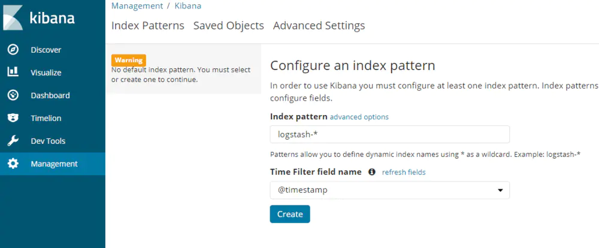Focus the logstash-* index pattern field
Viewport: 599px width, 248px height.
click(x=389, y=134)
